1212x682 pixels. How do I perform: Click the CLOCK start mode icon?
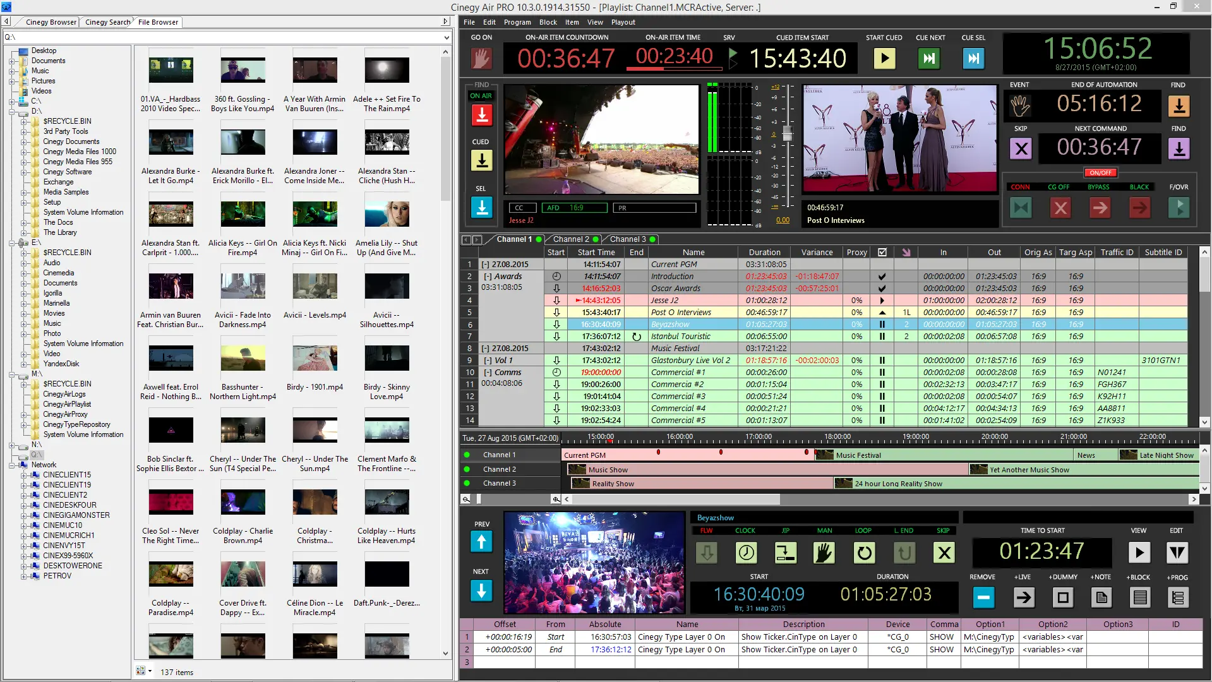click(746, 553)
